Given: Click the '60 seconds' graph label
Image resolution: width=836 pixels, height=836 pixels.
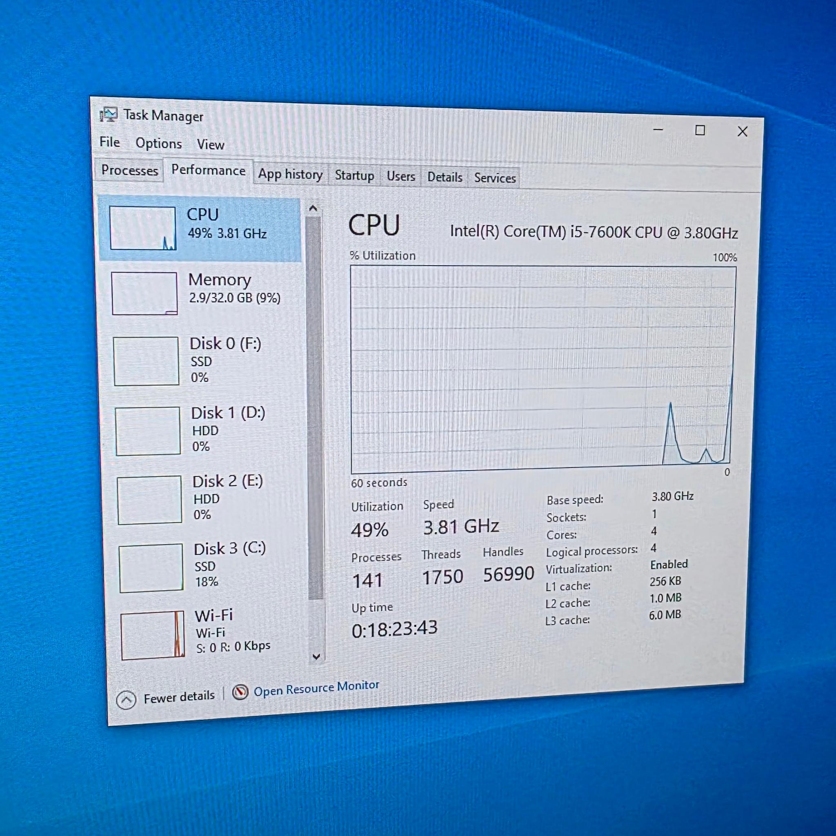Looking at the screenshot, I should pyautogui.click(x=379, y=482).
